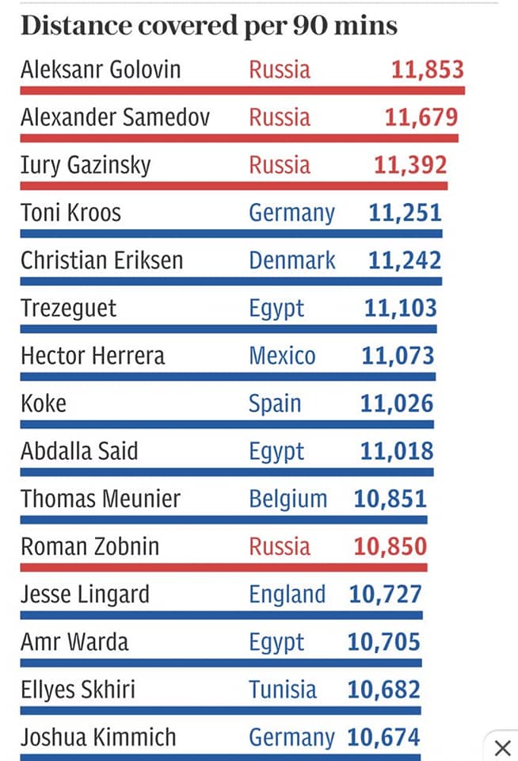This screenshot has width=518, height=761.
Task: Click Golovin's red bar under 11,853
Action: (x=242, y=90)
